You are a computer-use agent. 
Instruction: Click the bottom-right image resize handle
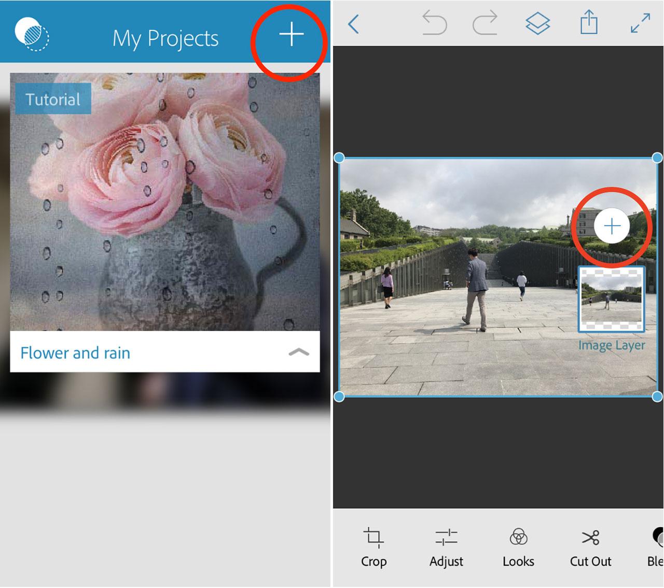(657, 397)
